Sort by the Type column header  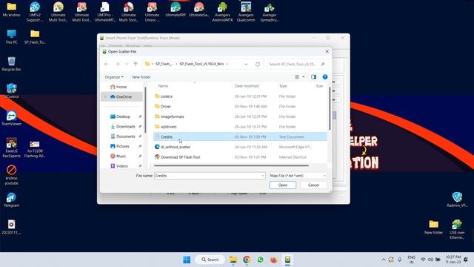[x=283, y=86]
